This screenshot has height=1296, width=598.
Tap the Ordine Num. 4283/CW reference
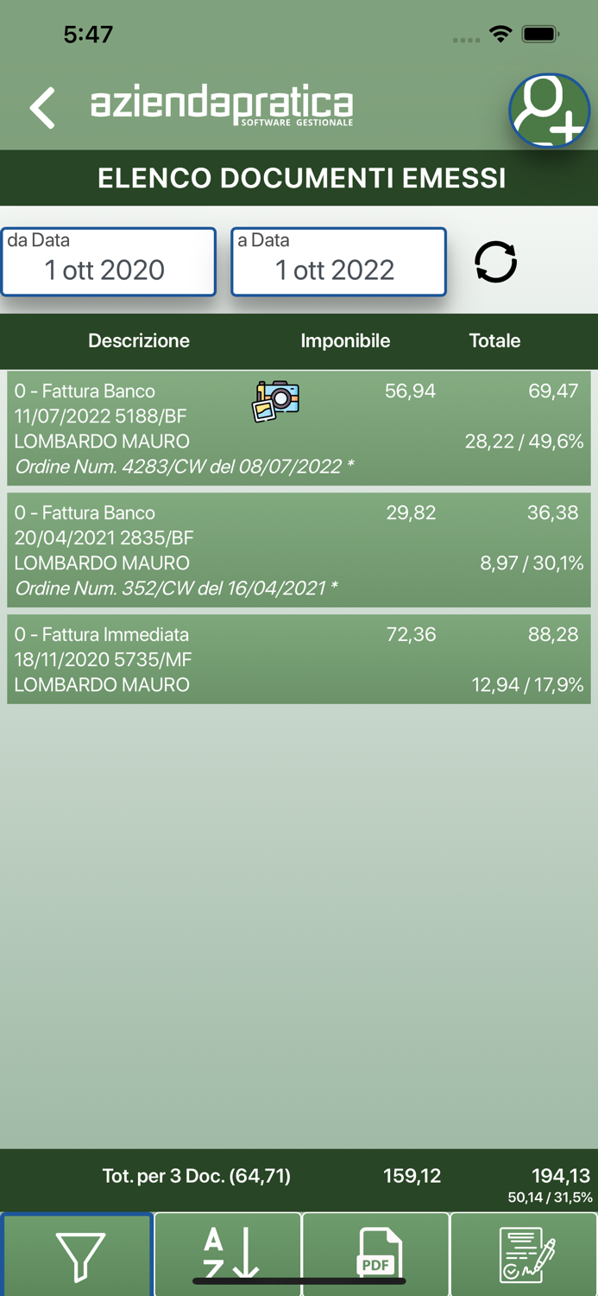point(184,467)
